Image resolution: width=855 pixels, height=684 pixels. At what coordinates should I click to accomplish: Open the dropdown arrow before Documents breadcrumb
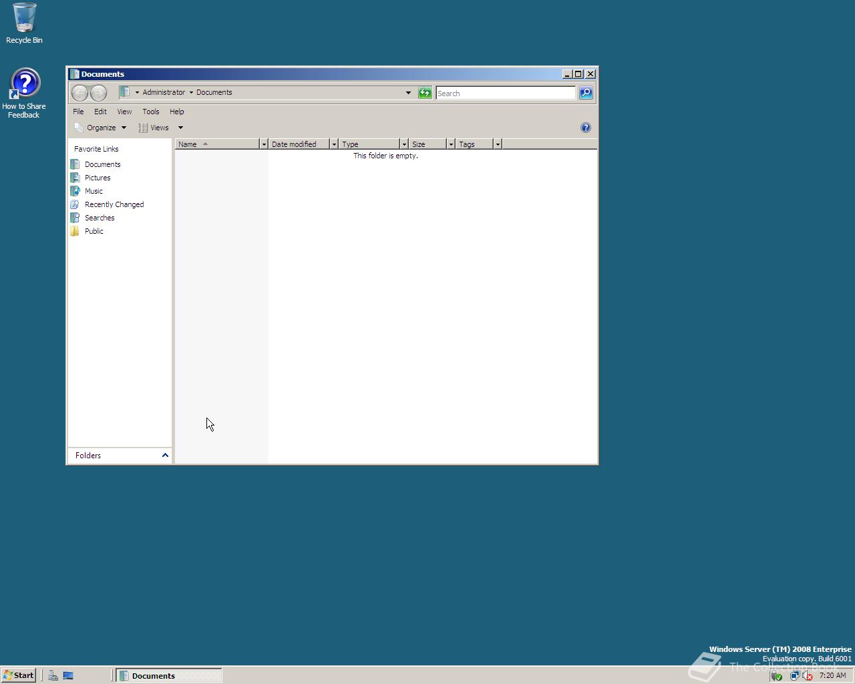pos(191,93)
